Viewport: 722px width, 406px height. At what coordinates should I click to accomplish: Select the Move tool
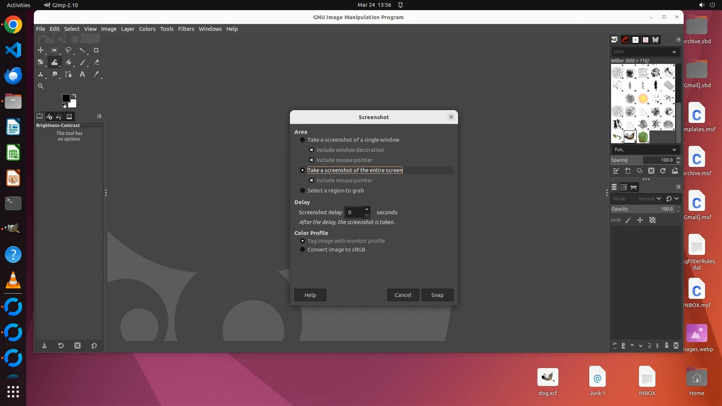click(x=41, y=50)
